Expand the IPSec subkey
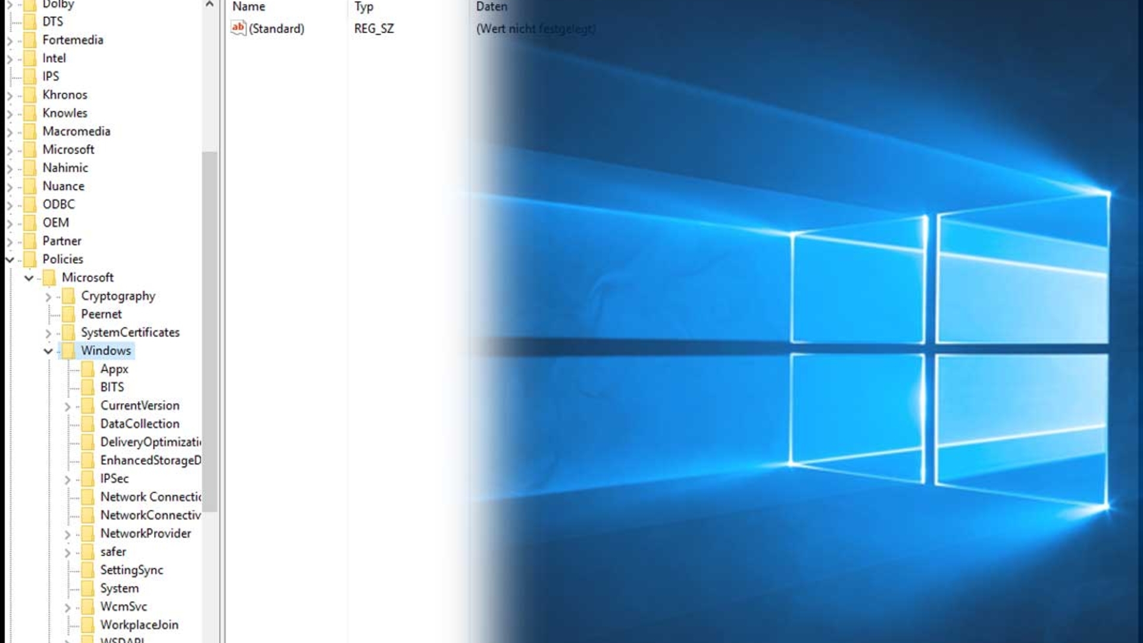This screenshot has height=643, width=1143. (x=67, y=479)
